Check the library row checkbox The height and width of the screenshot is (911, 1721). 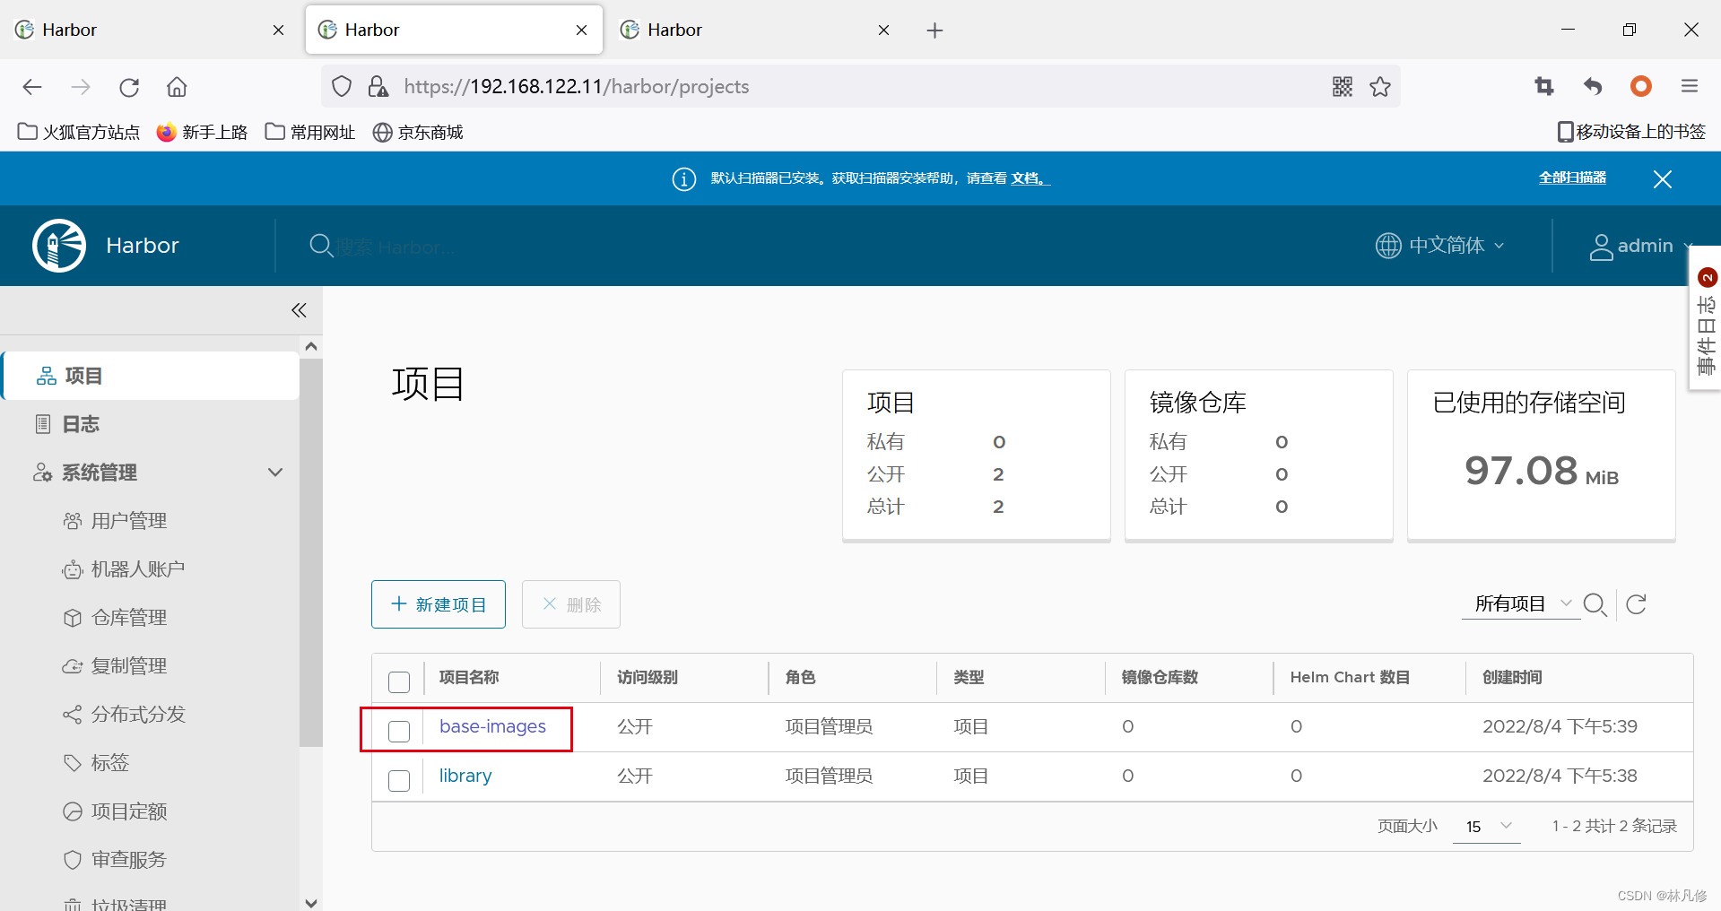click(x=398, y=780)
